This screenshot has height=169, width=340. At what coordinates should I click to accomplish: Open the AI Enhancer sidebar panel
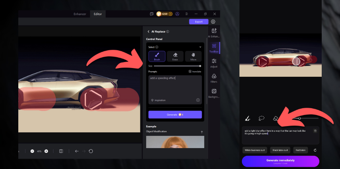tap(214, 33)
